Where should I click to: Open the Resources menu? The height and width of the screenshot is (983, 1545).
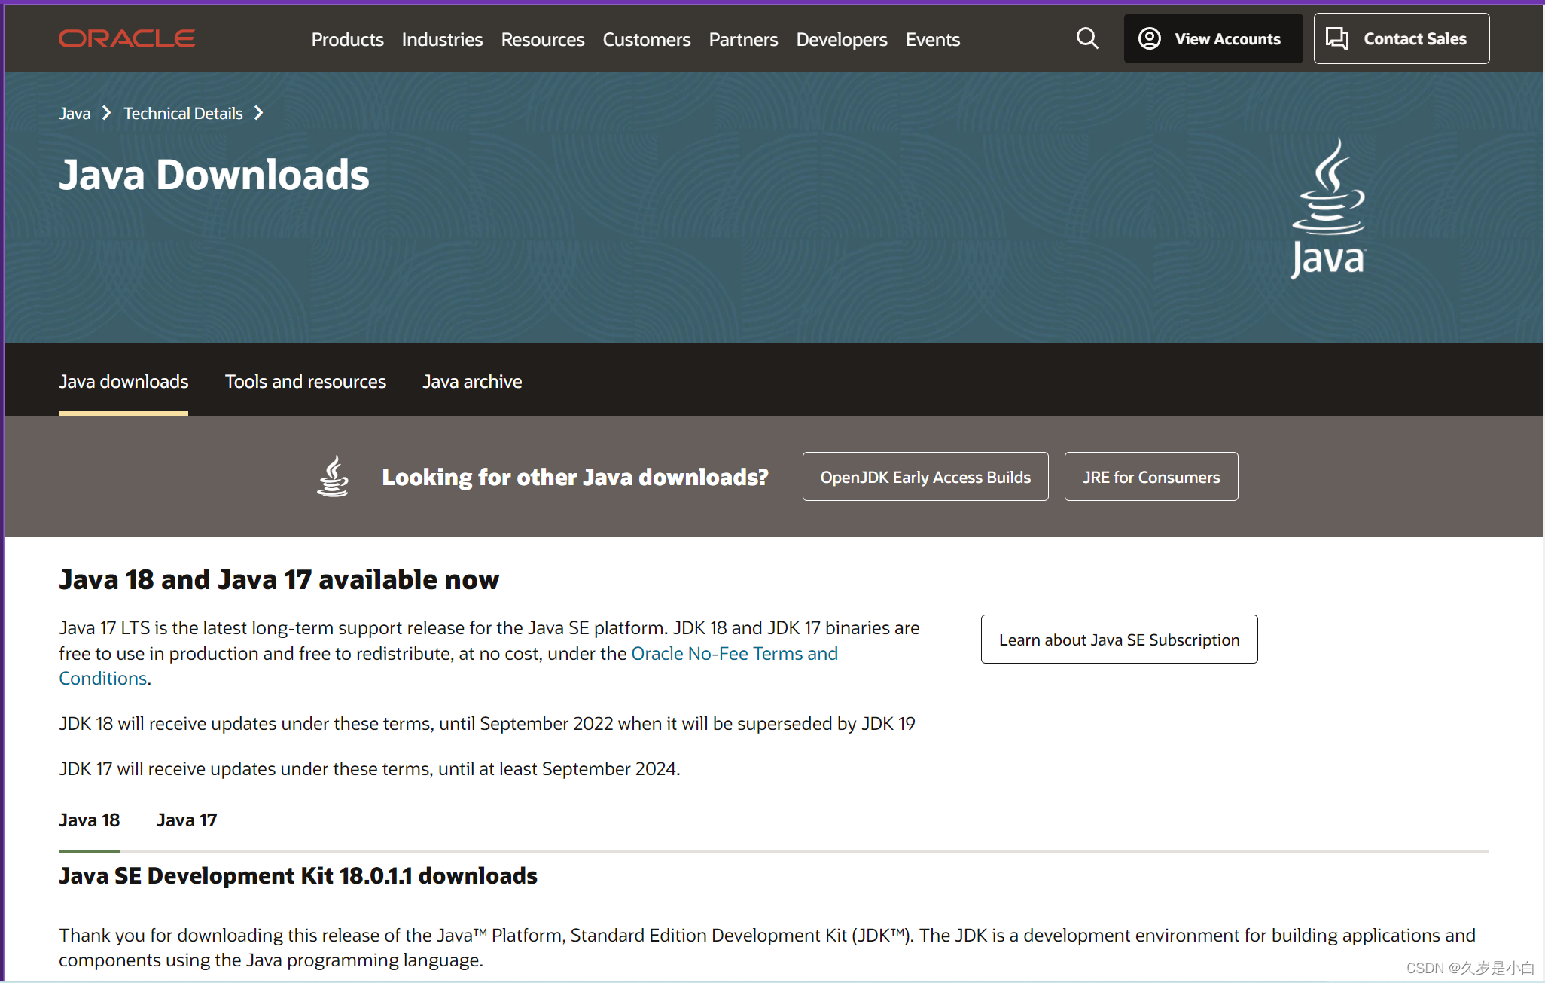pos(542,39)
